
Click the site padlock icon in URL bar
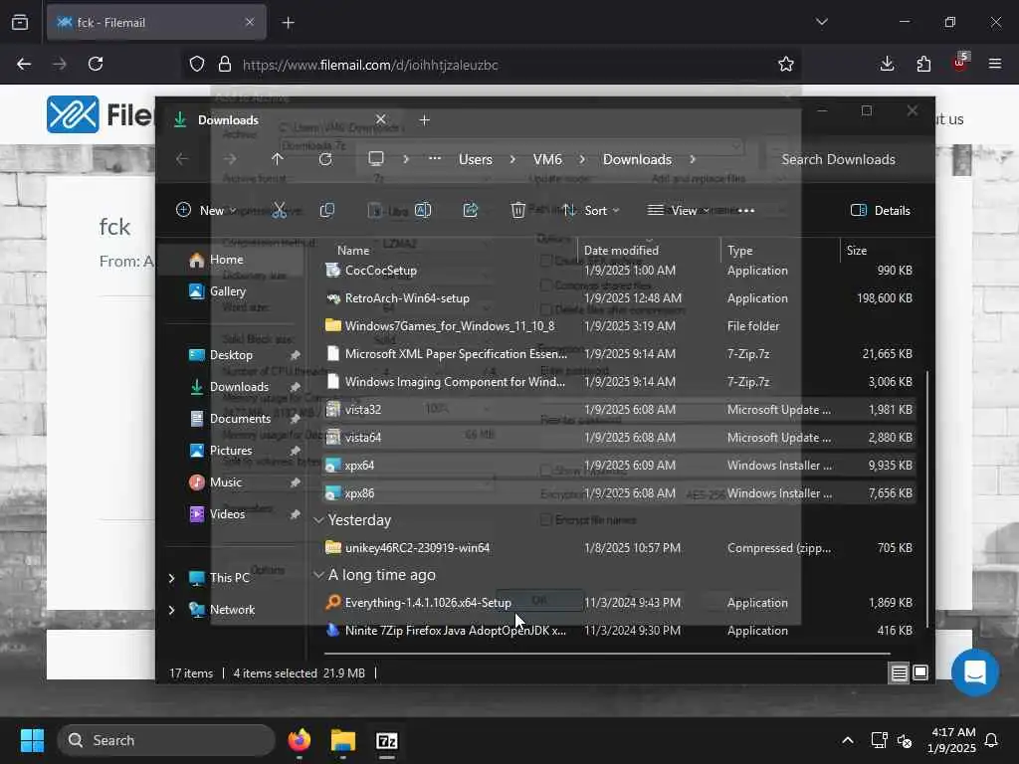point(225,64)
